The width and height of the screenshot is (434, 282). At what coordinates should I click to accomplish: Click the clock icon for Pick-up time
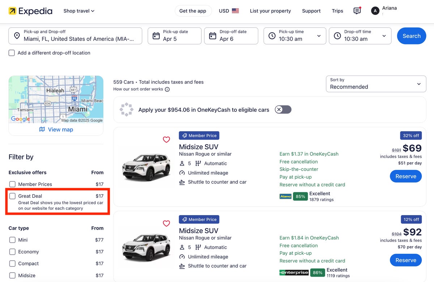[x=272, y=36]
